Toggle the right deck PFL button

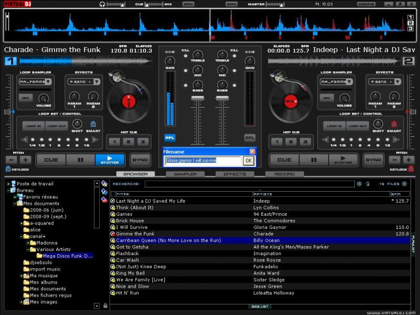point(250,138)
